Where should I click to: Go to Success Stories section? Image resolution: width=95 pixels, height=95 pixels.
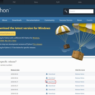[x=66, y=20]
